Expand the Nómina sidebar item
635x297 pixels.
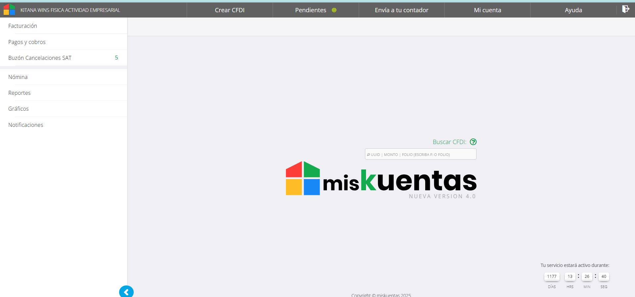pyautogui.click(x=18, y=77)
